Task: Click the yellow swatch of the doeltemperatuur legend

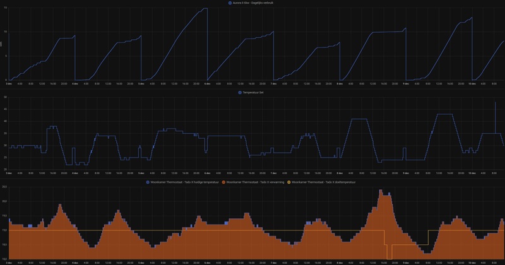Action: [289, 182]
